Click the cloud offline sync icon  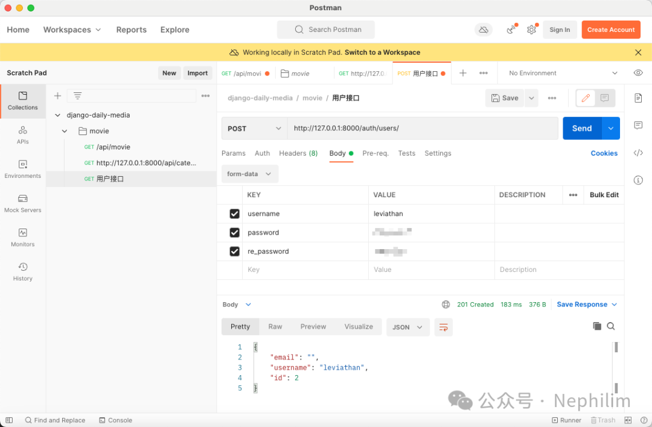[x=483, y=30]
